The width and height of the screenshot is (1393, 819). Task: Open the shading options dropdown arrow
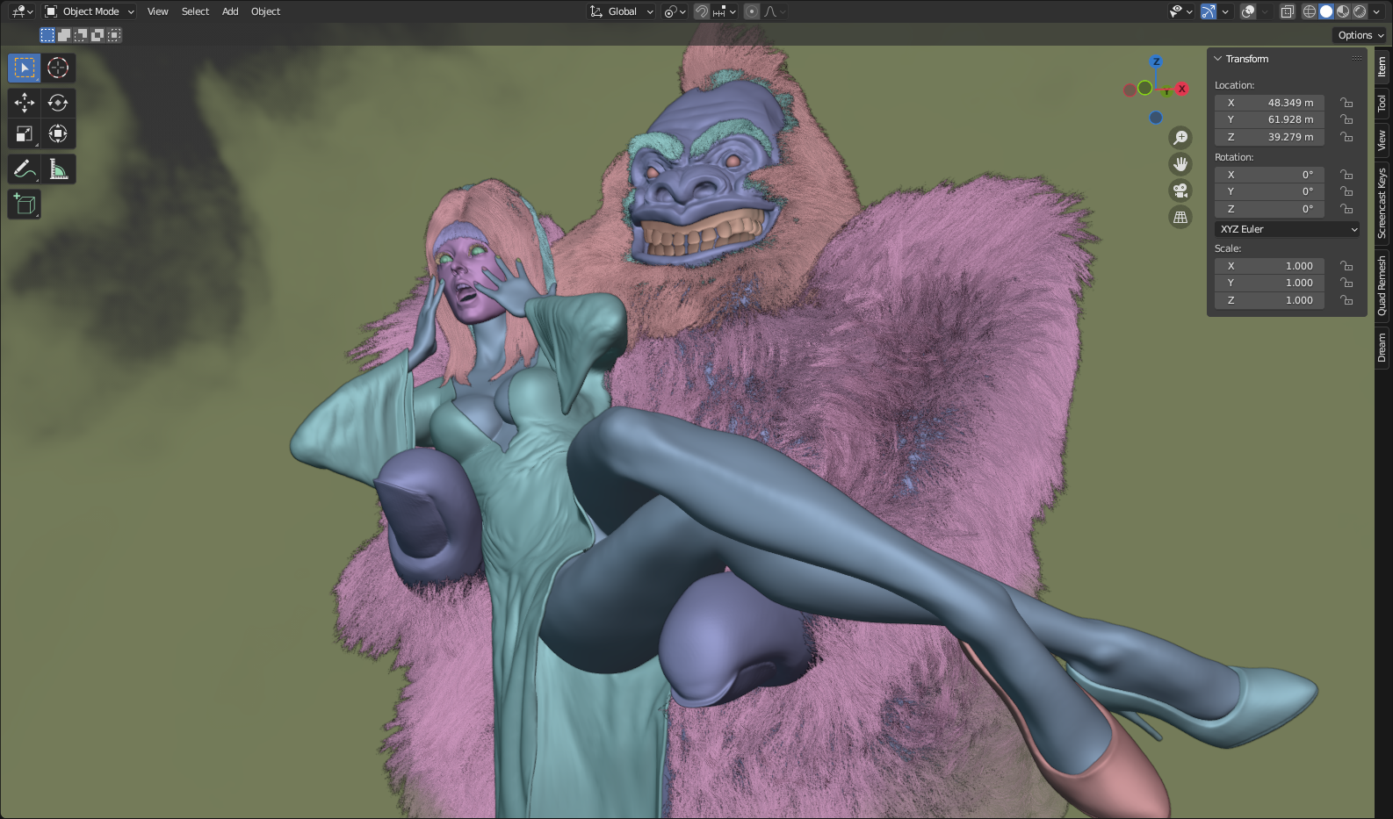click(x=1377, y=11)
